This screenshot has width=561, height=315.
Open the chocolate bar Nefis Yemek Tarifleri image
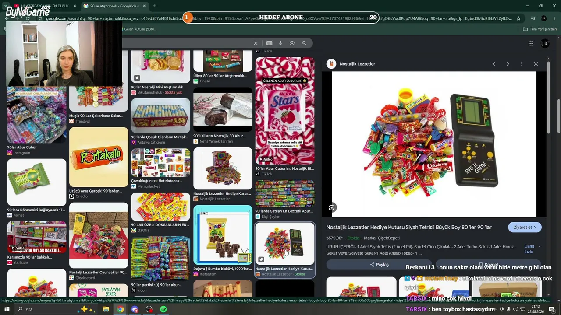pos(223,110)
